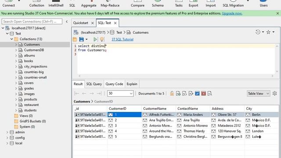Click the Search Open Connections field
Image resolution: width=281 pixels, height=158 pixels.
coord(32,22)
